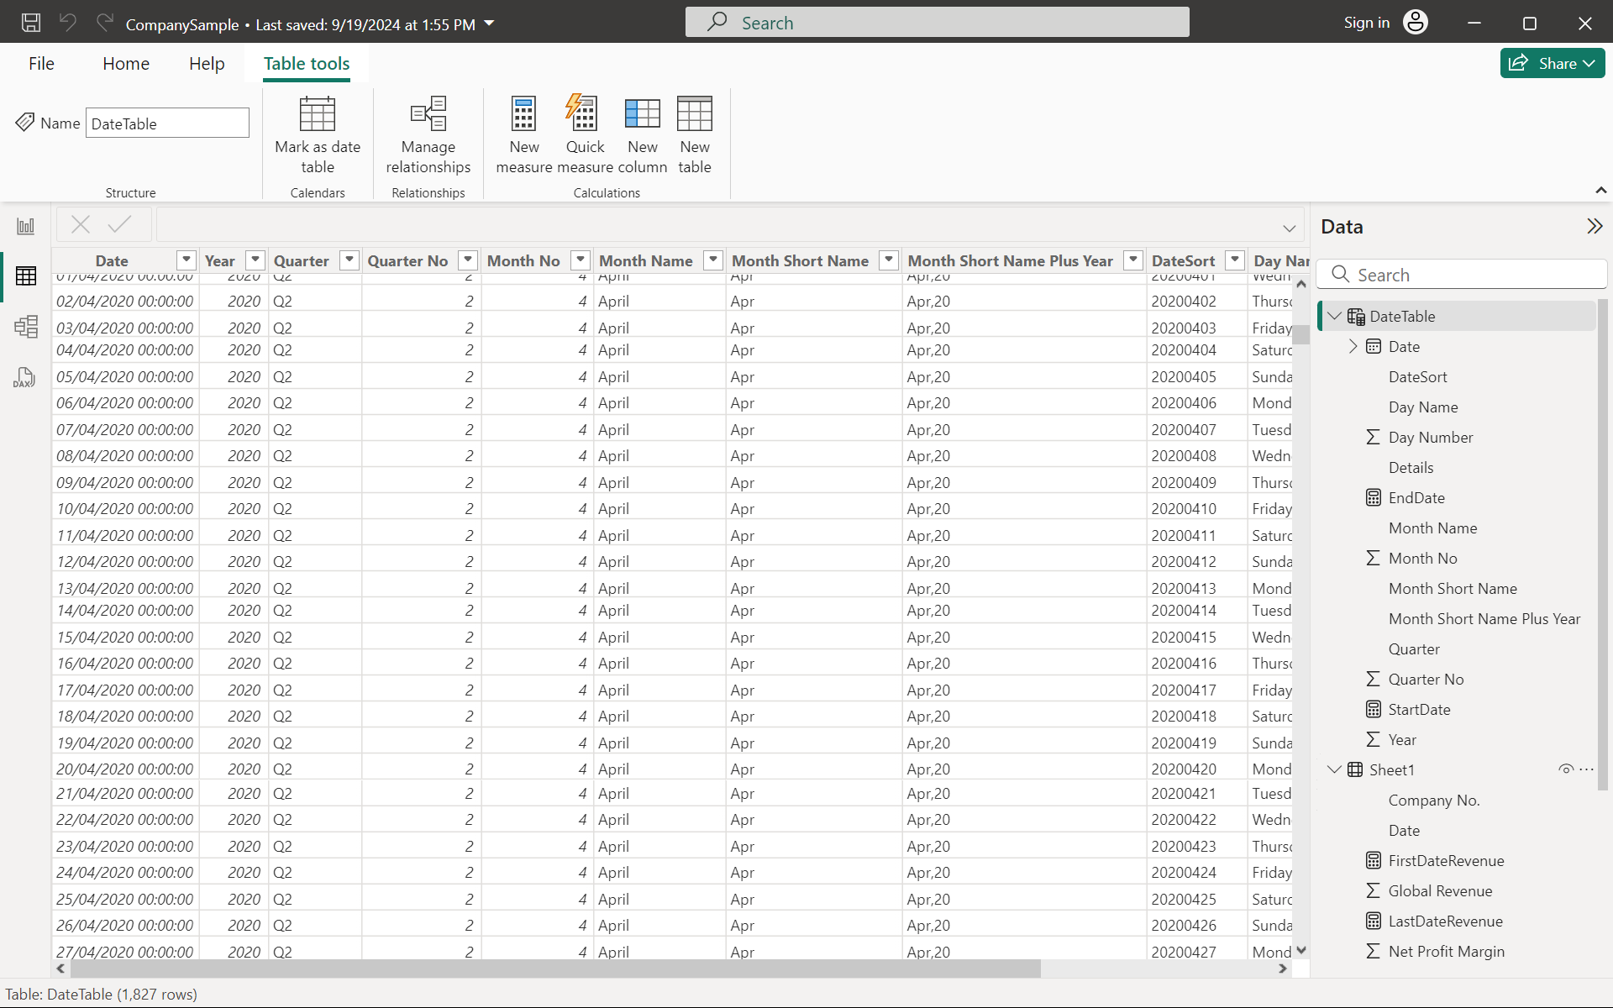
Task: Expand the formula bar chevron
Action: 1290,228
